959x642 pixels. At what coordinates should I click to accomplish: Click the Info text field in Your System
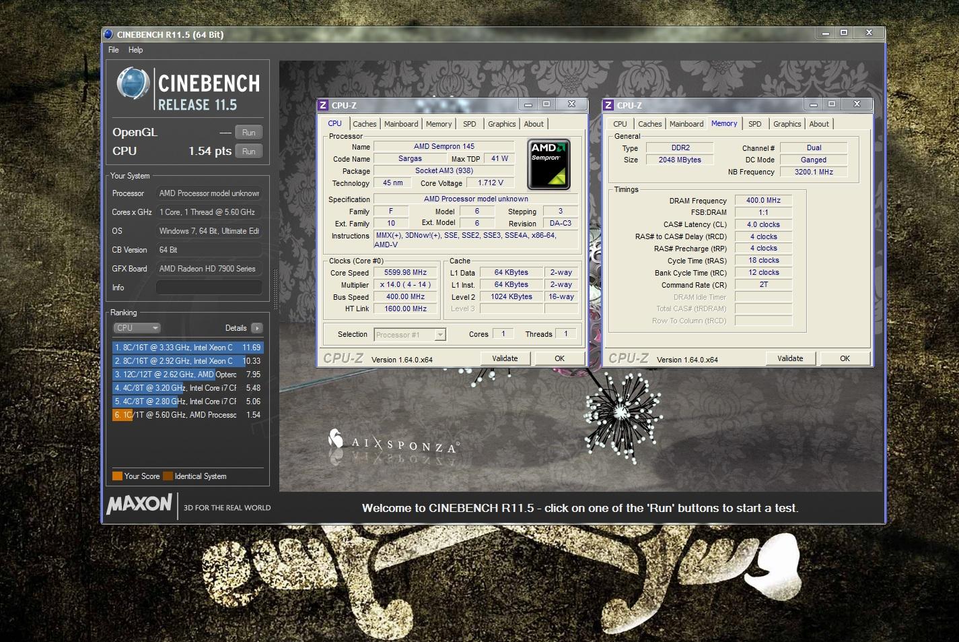209,288
